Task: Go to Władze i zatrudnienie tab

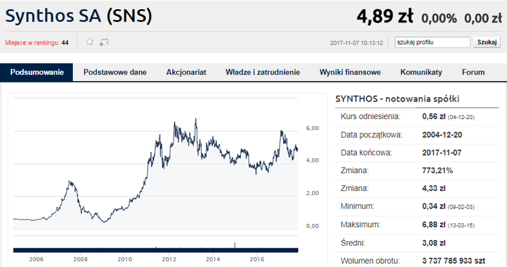Action: point(263,72)
